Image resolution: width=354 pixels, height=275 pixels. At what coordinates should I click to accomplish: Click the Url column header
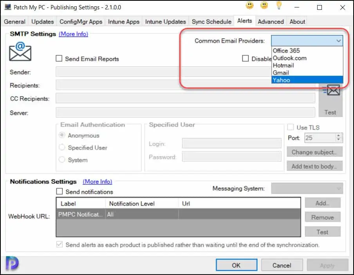[239, 204]
